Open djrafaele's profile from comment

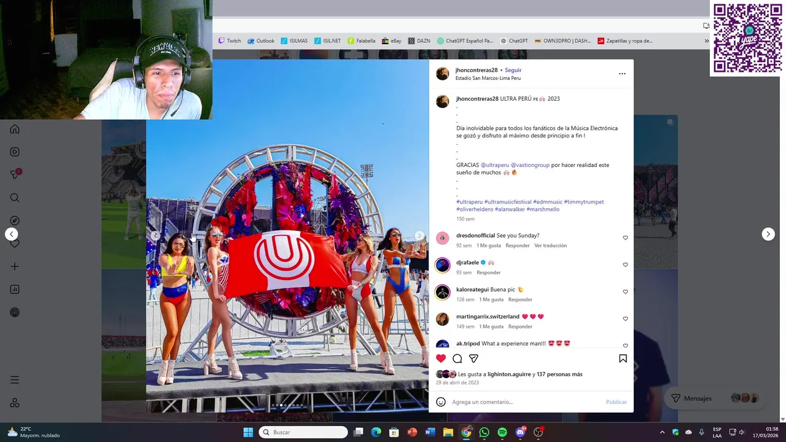point(467,263)
